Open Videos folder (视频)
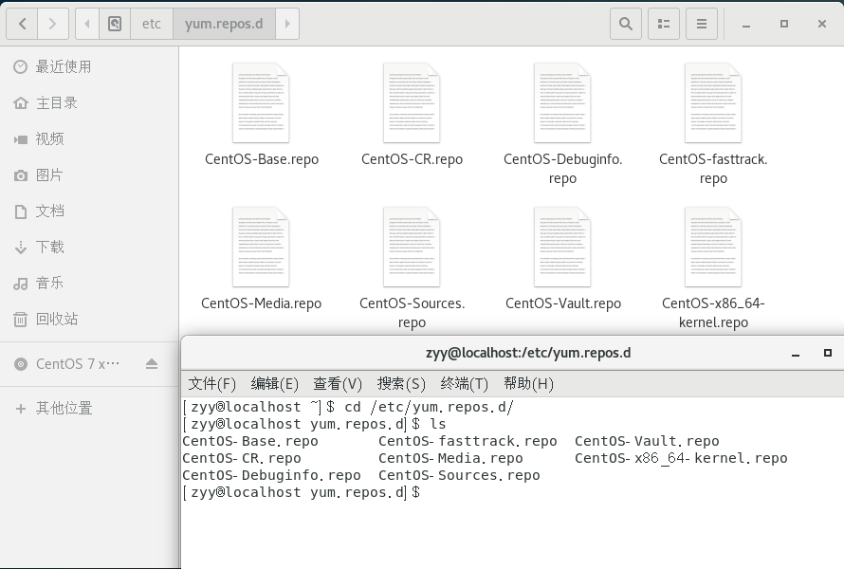Screen dimensions: 844x569 pos(89,138)
